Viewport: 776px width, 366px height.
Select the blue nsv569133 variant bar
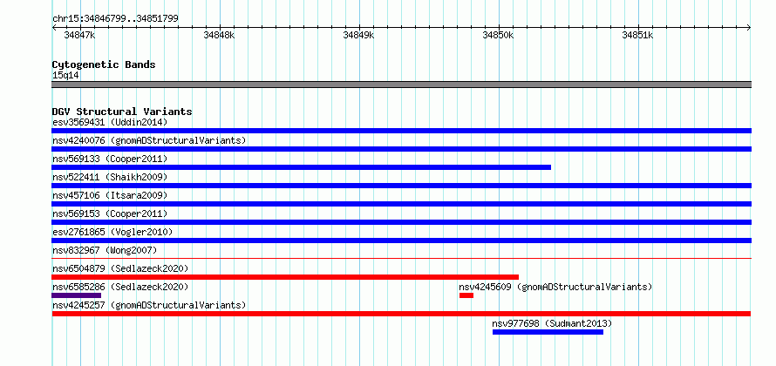coord(301,167)
